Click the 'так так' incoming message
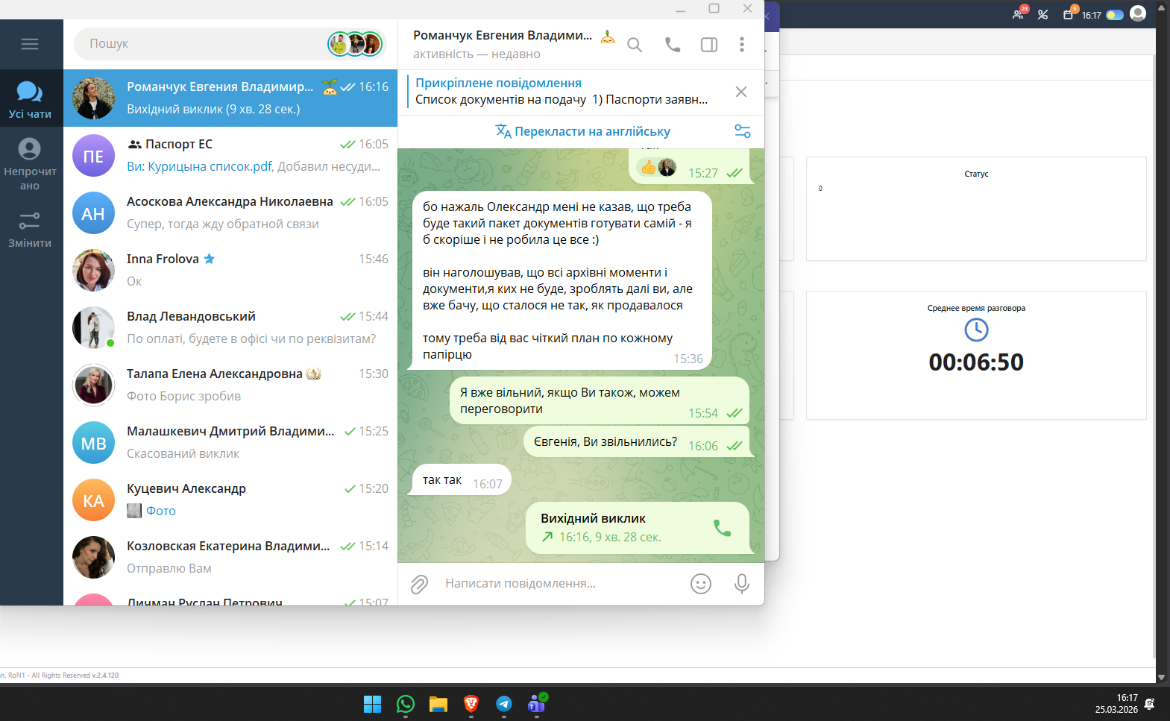 [x=462, y=480]
